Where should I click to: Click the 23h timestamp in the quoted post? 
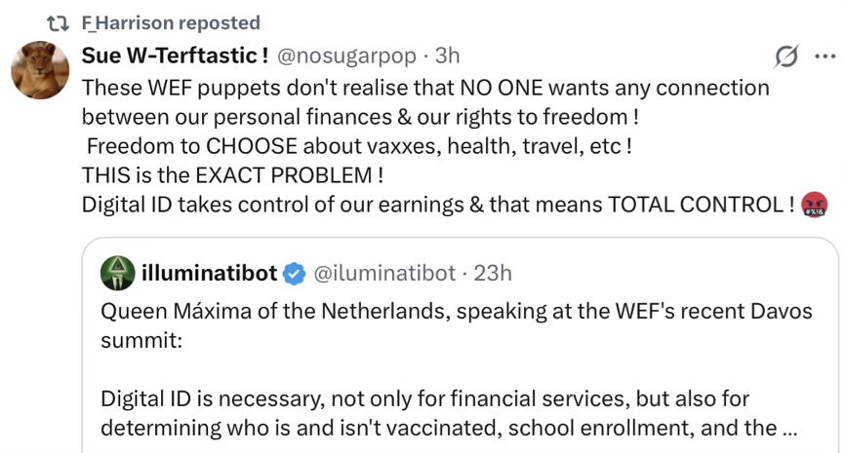point(493,274)
